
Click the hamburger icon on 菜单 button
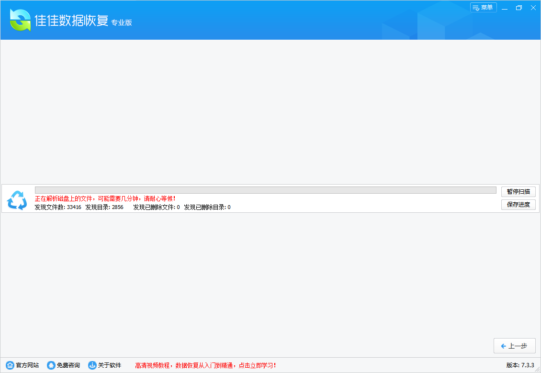coord(476,8)
